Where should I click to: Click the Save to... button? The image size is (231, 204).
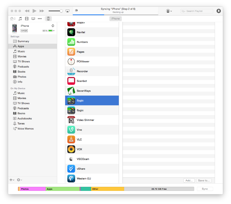tap(204, 180)
